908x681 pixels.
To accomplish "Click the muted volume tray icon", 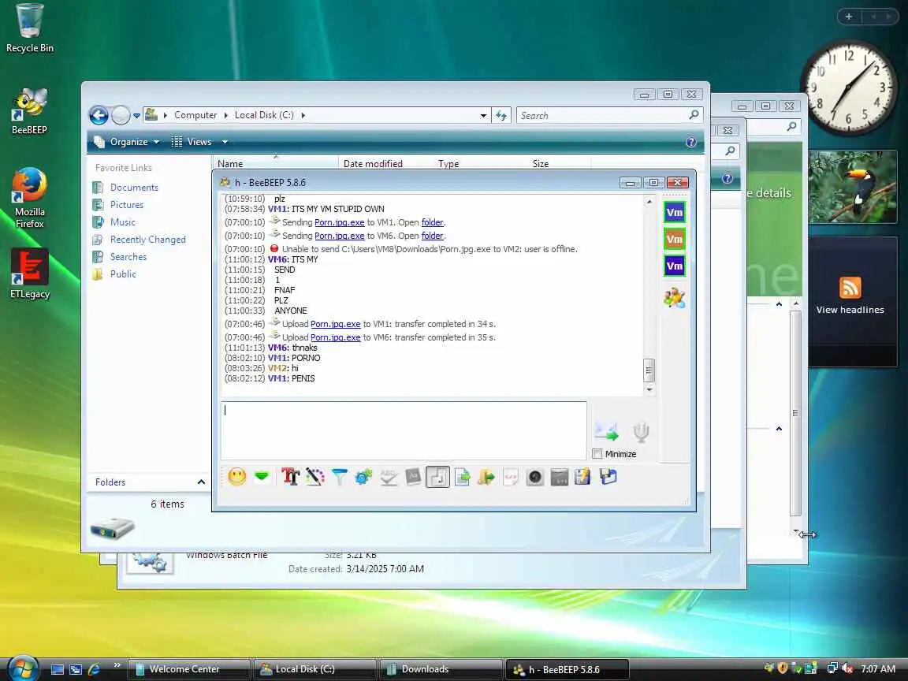I will point(847,668).
